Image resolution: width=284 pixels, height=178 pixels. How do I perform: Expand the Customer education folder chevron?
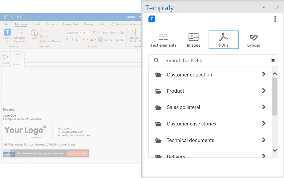coord(264,74)
